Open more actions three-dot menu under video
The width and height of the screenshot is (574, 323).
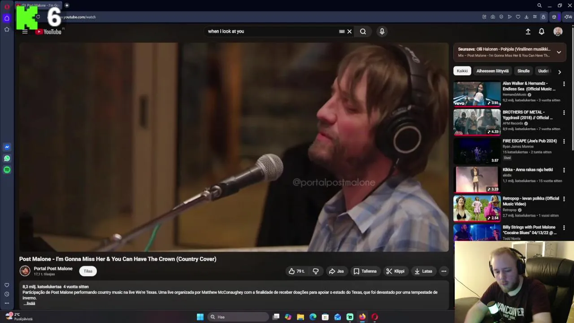click(x=444, y=271)
